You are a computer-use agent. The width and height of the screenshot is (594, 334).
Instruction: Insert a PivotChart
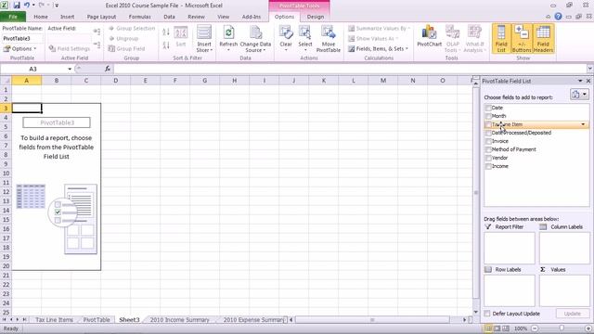pos(429,37)
